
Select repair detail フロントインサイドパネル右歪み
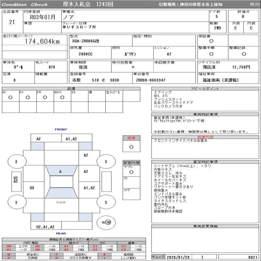[180, 141]
